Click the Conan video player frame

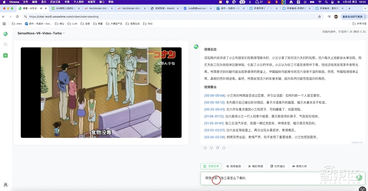(101, 92)
